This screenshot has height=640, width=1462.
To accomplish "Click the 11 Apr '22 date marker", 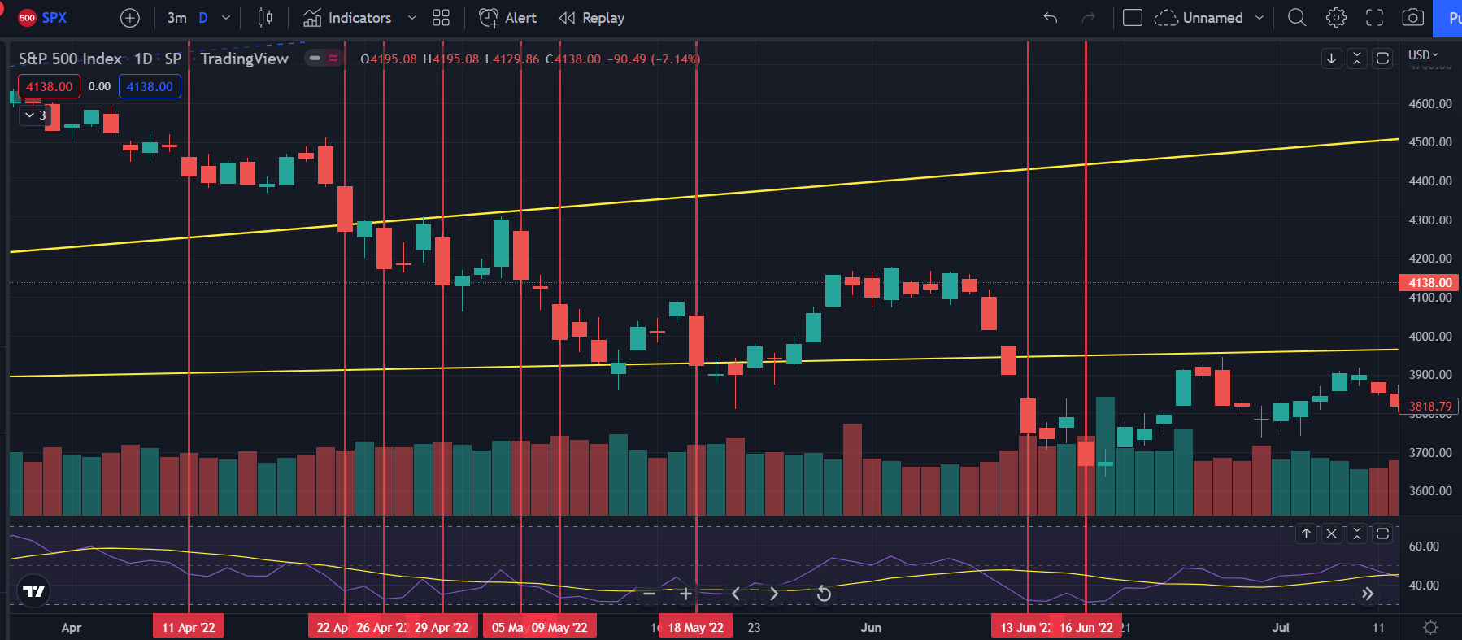I will click(x=189, y=627).
